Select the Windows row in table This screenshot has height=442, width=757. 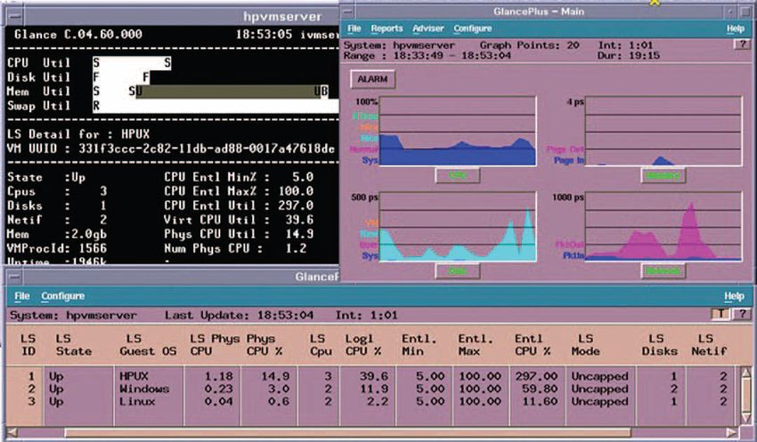(x=372, y=389)
